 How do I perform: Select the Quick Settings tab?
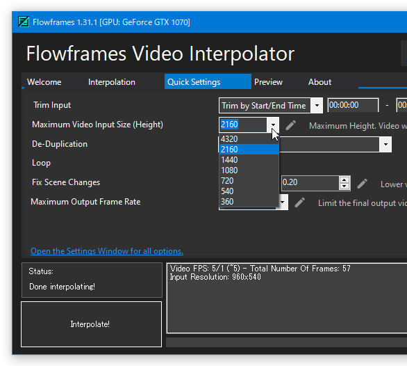208,81
